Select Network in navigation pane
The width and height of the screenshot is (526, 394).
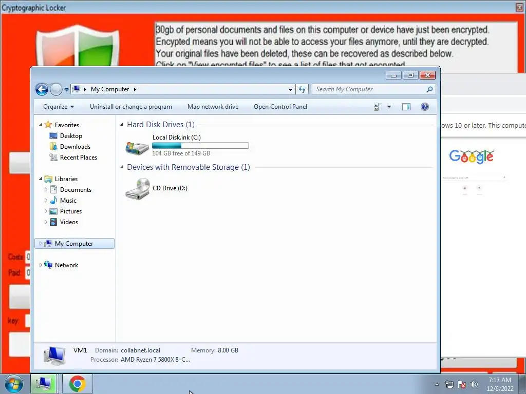click(x=66, y=265)
